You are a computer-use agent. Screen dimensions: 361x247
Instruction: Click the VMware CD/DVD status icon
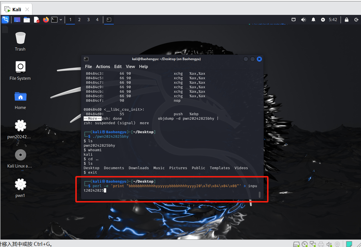point(305,244)
